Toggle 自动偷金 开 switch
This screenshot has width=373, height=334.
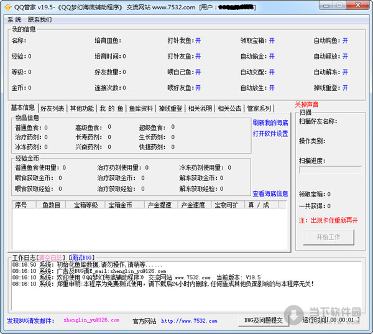click(x=272, y=57)
